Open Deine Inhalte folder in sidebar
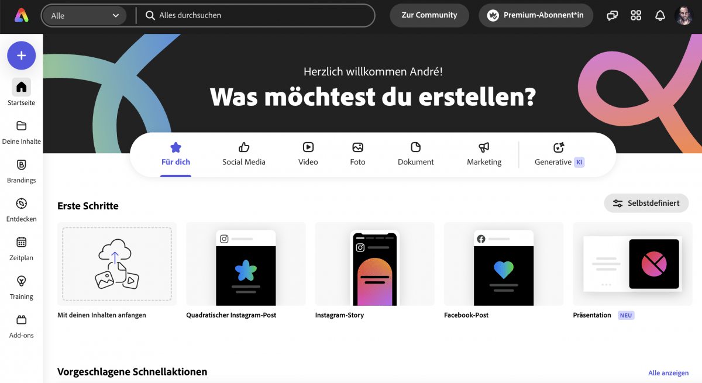702x383 pixels. coord(22,126)
